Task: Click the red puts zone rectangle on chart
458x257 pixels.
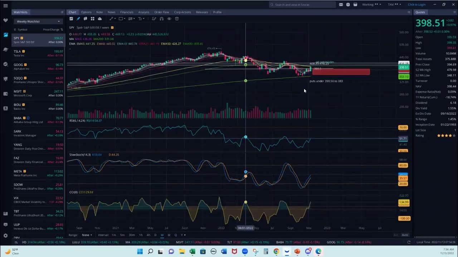Action: tap(341, 72)
